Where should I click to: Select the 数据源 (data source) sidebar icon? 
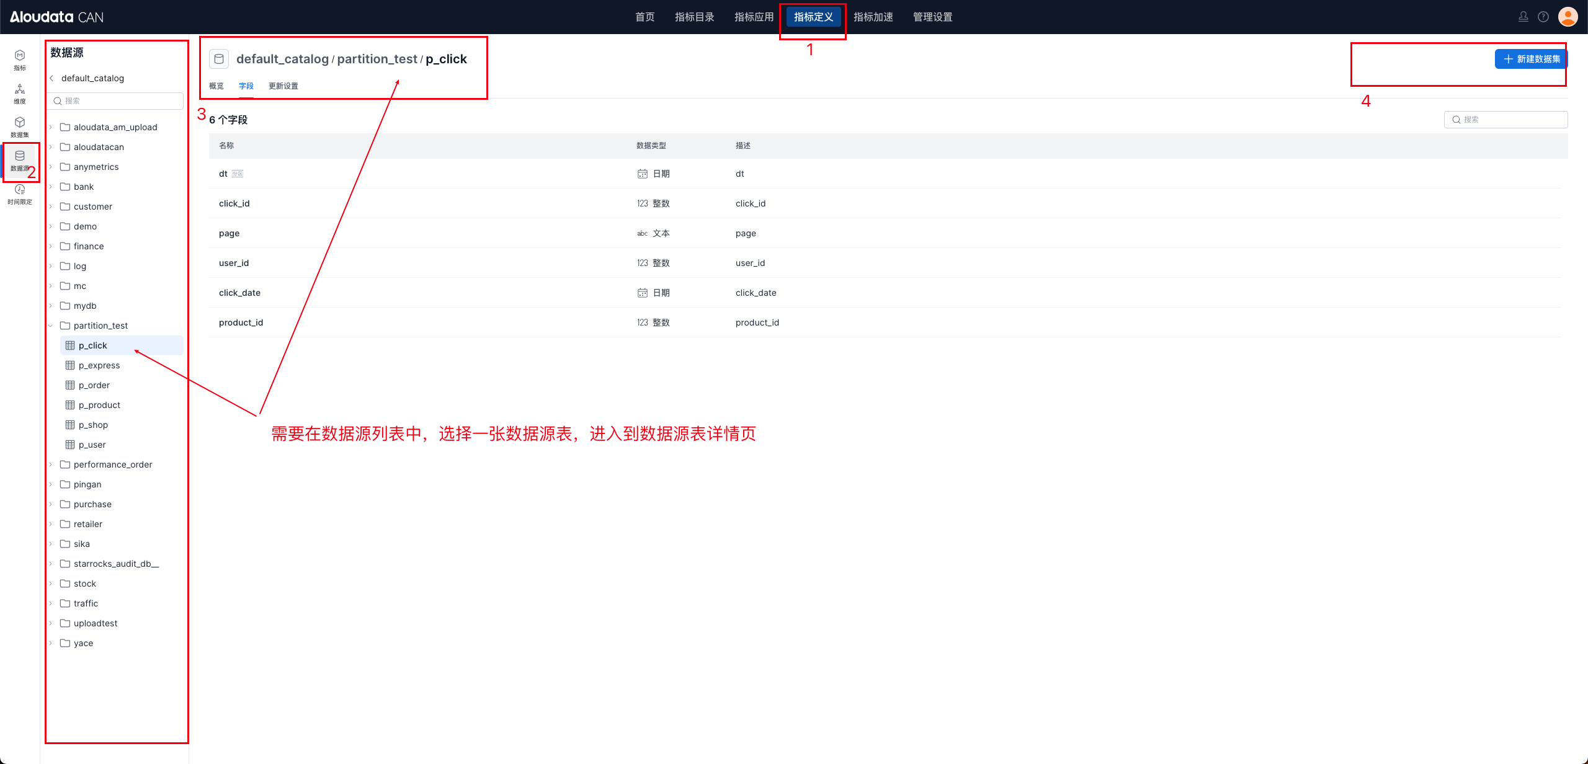point(20,160)
